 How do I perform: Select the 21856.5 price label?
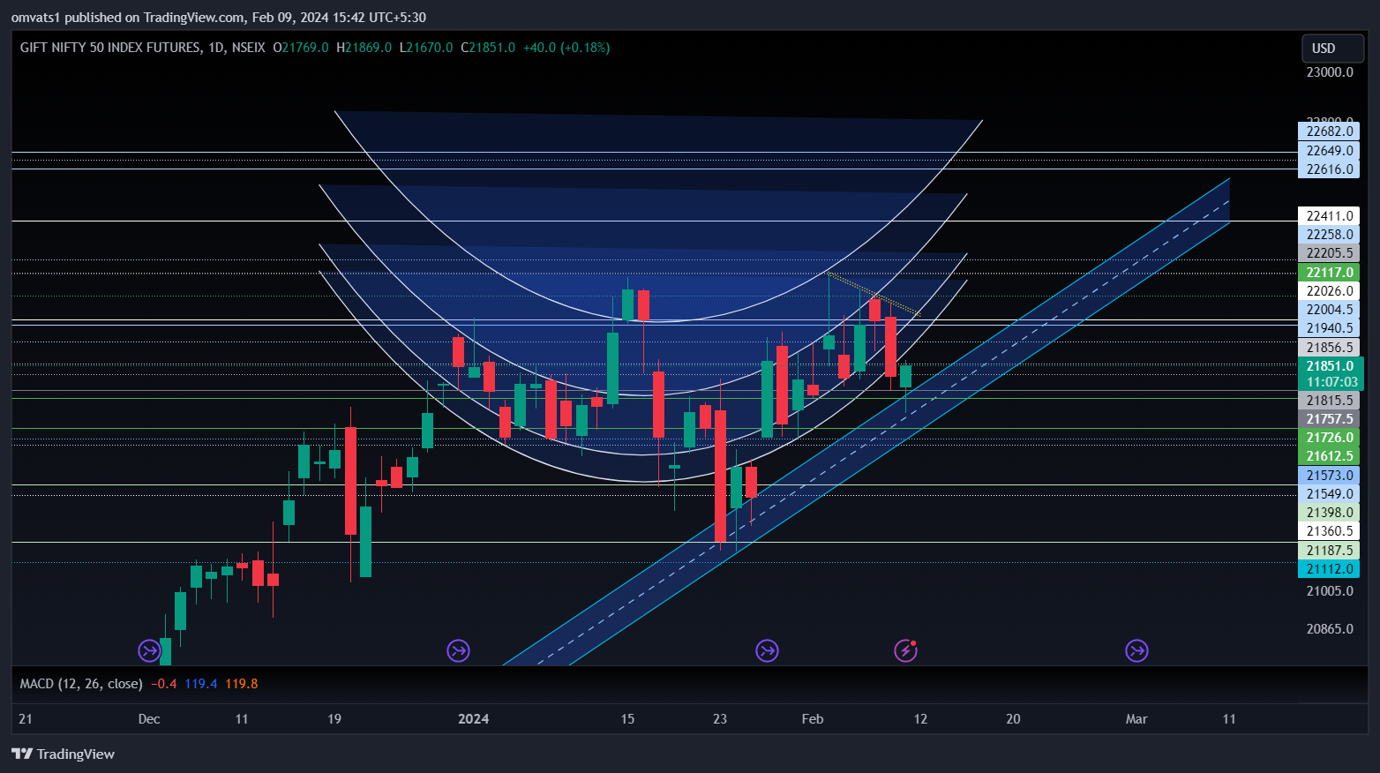1329,348
